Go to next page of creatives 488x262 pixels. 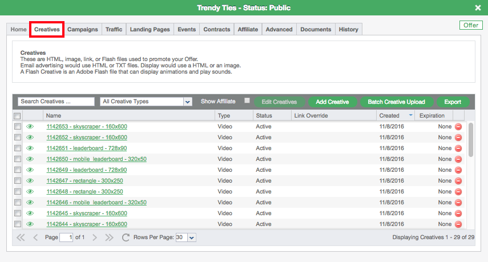pyautogui.click(x=95, y=237)
